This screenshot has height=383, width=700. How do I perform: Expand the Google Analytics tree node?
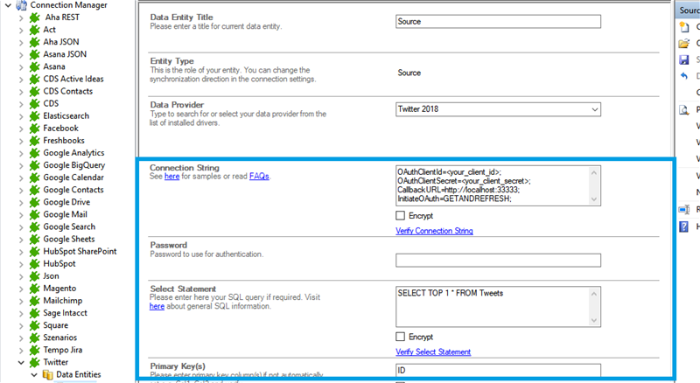coord(22,153)
